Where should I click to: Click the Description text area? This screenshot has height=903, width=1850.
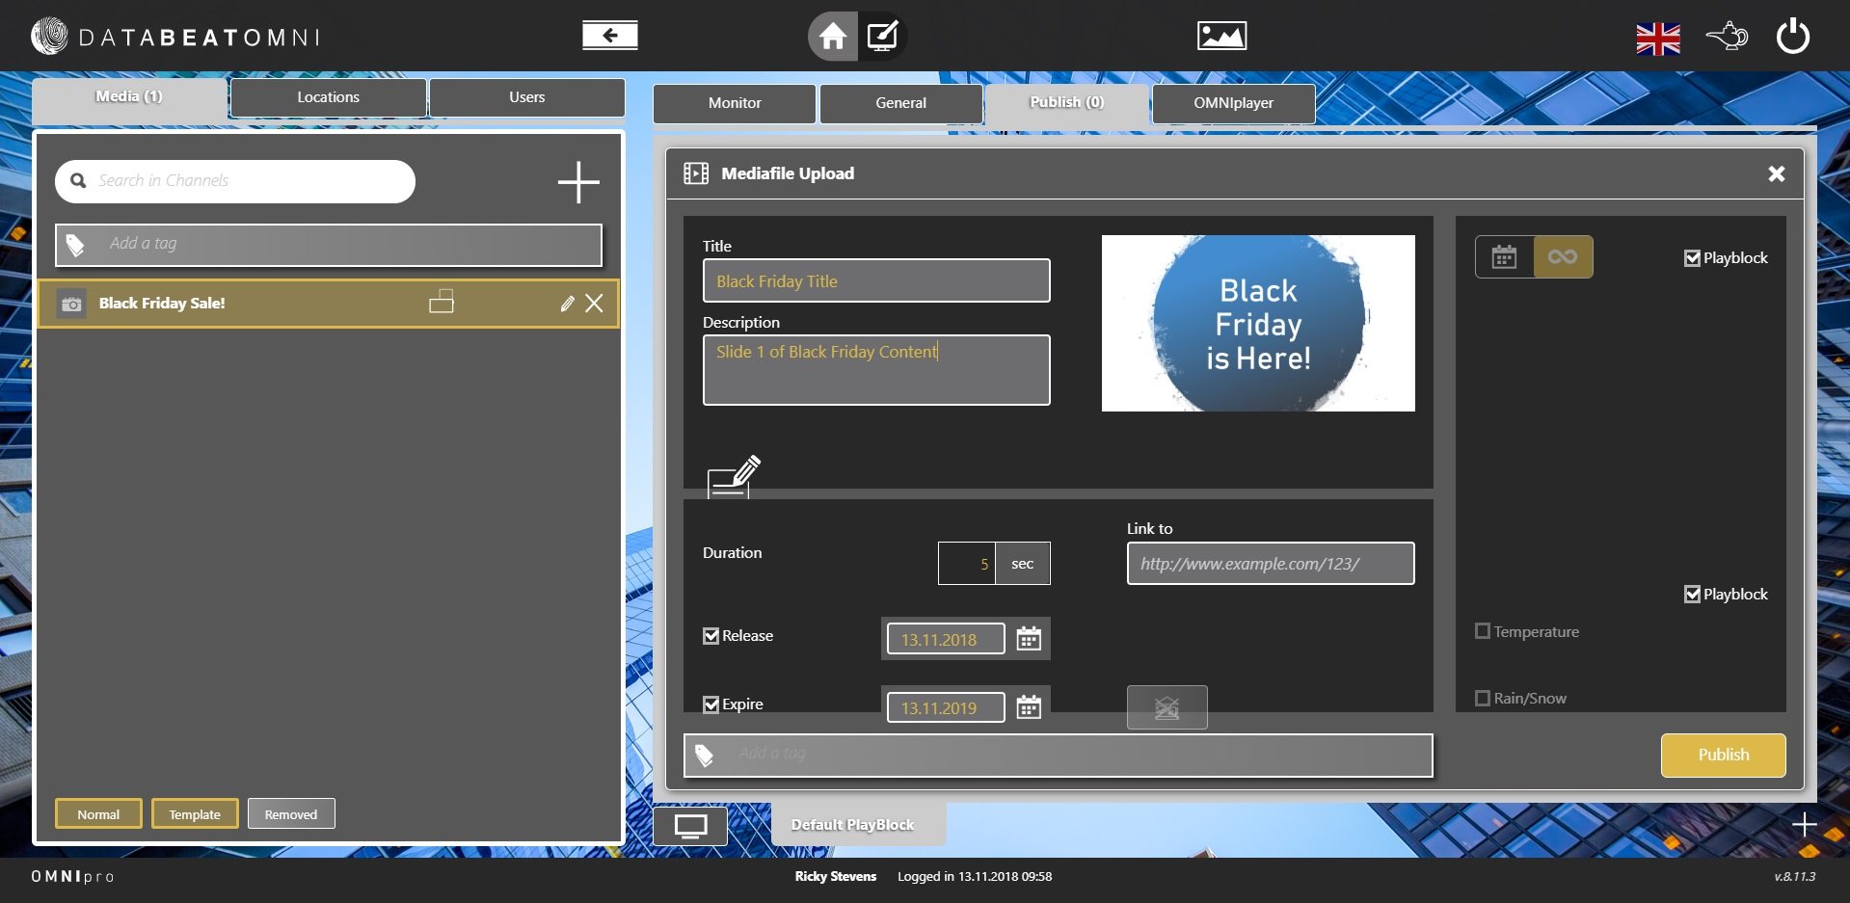click(x=876, y=370)
